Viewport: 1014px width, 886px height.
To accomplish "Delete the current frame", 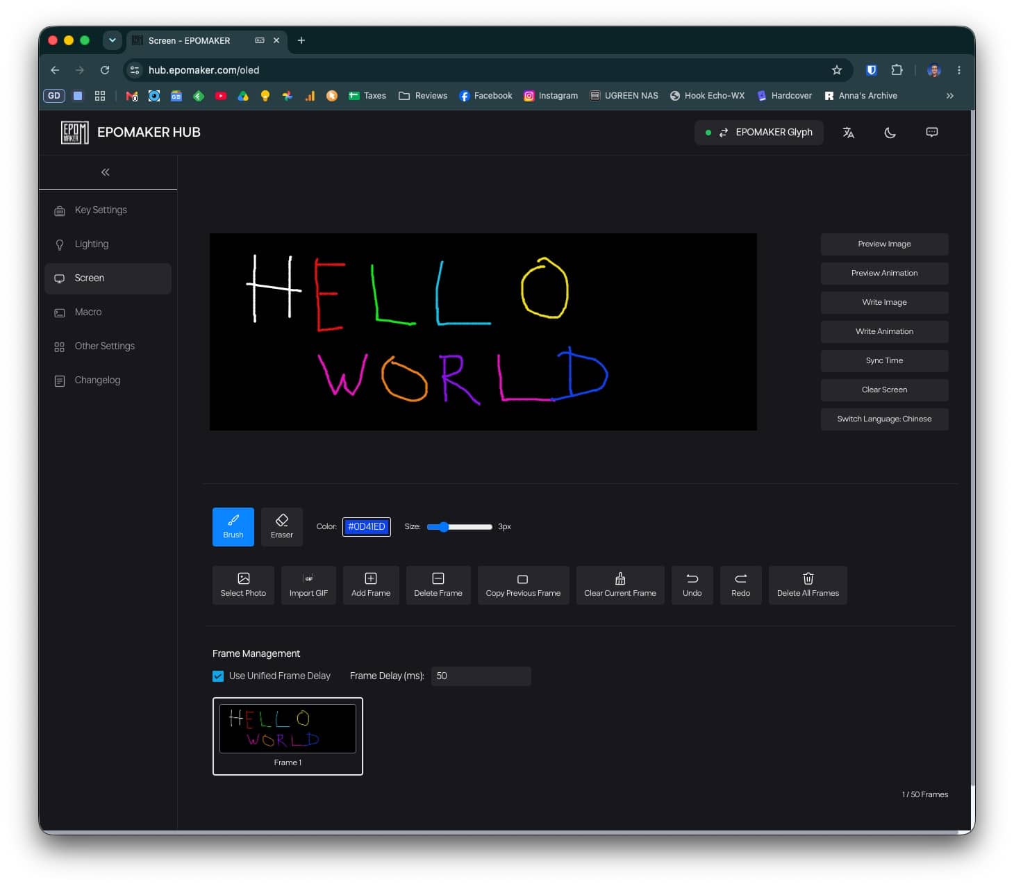I will pos(438,585).
